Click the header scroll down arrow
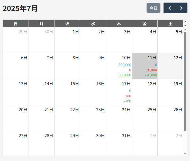This screenshot has height=161, width=190. [185, 25]
